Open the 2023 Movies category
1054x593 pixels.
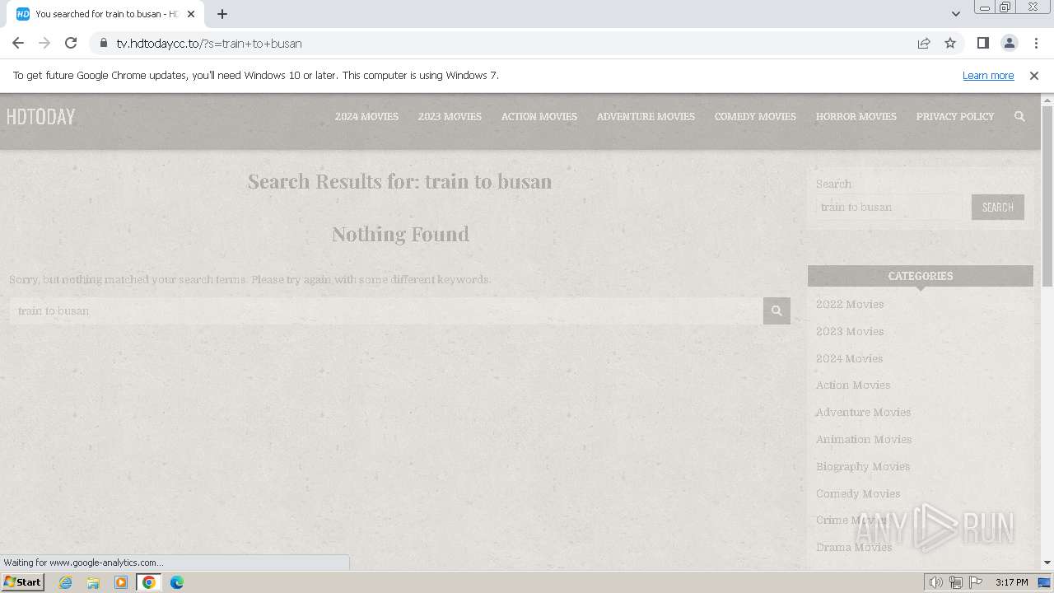(x=850, y=331)
